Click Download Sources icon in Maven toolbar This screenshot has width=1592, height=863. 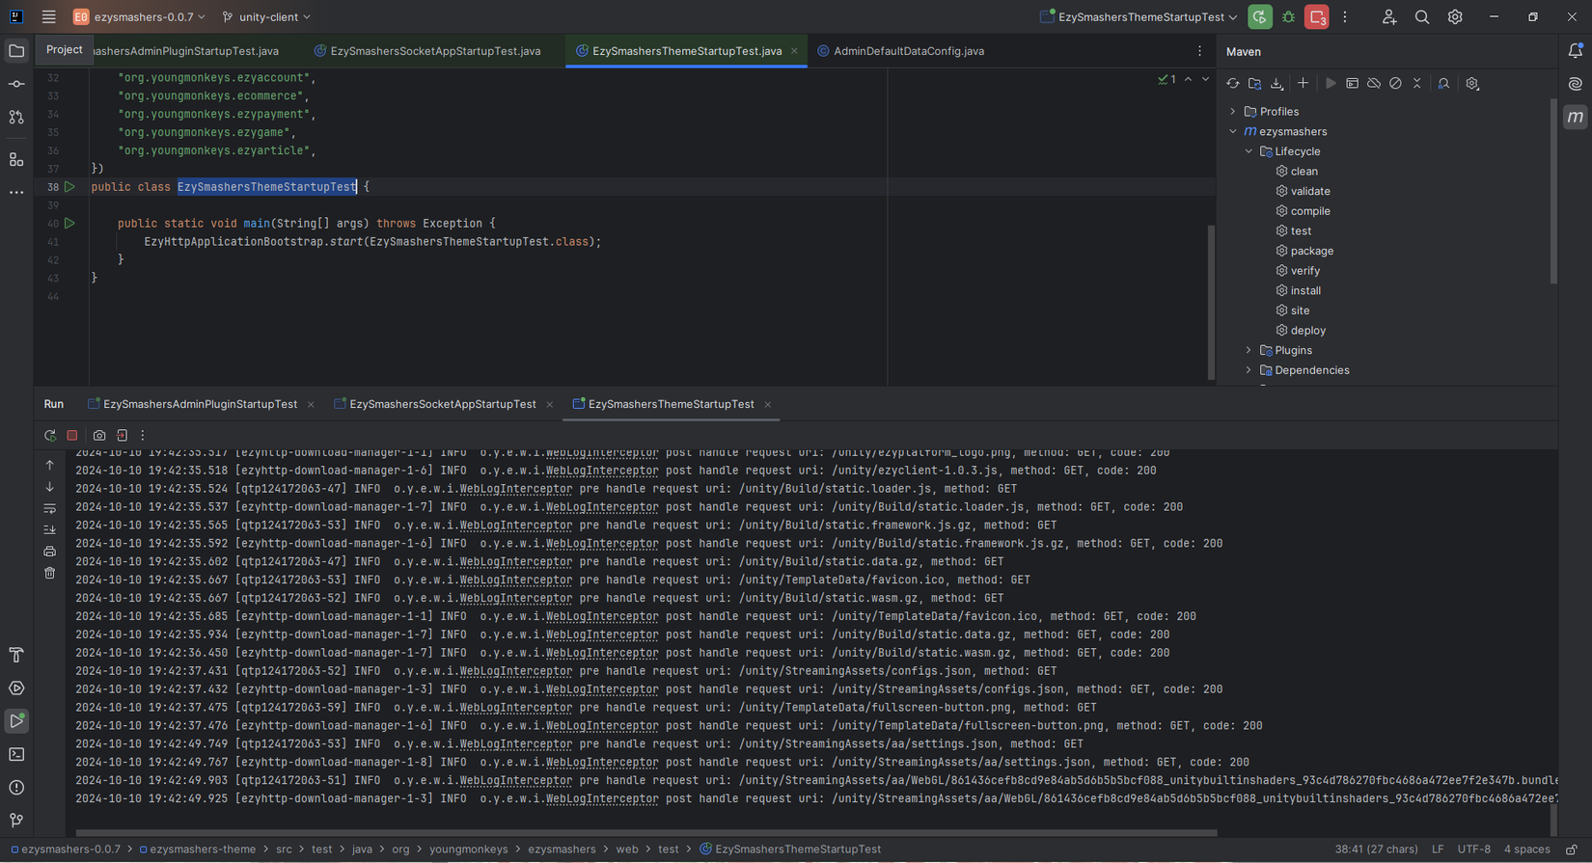pyautogui.click(x=1276, y=84)
